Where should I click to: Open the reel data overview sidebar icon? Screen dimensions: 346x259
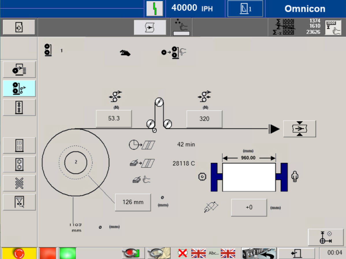(x=19, y=69)
